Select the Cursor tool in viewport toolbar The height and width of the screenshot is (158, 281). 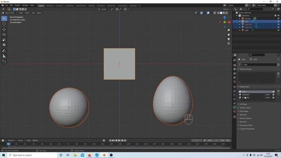pyautogui.click(x=4, y=24)
